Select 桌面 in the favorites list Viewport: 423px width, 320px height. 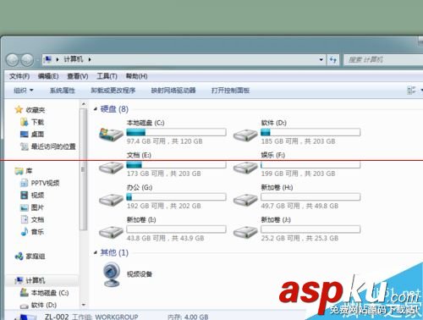click(32, 134)
